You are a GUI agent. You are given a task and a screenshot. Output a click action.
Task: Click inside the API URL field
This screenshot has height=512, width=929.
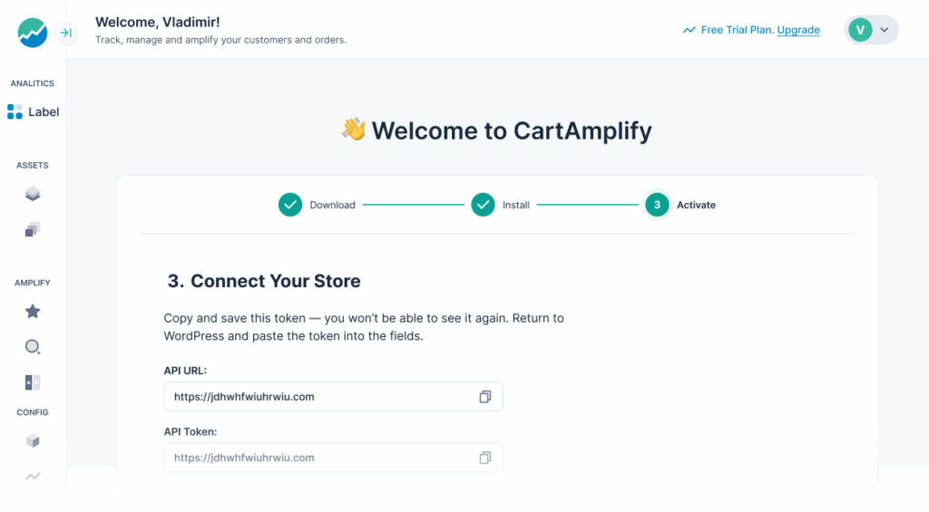tap(318, 397)
